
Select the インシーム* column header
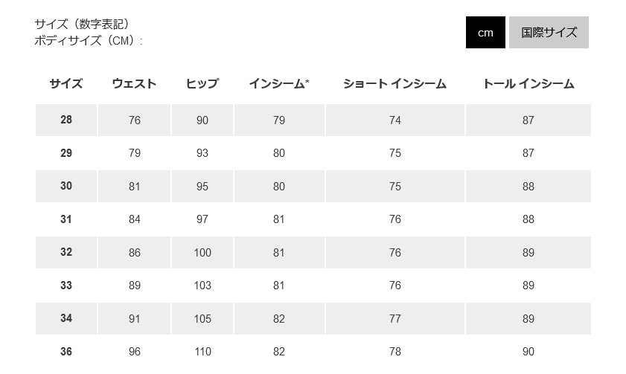pyautogui.click(x=279, y=84)
